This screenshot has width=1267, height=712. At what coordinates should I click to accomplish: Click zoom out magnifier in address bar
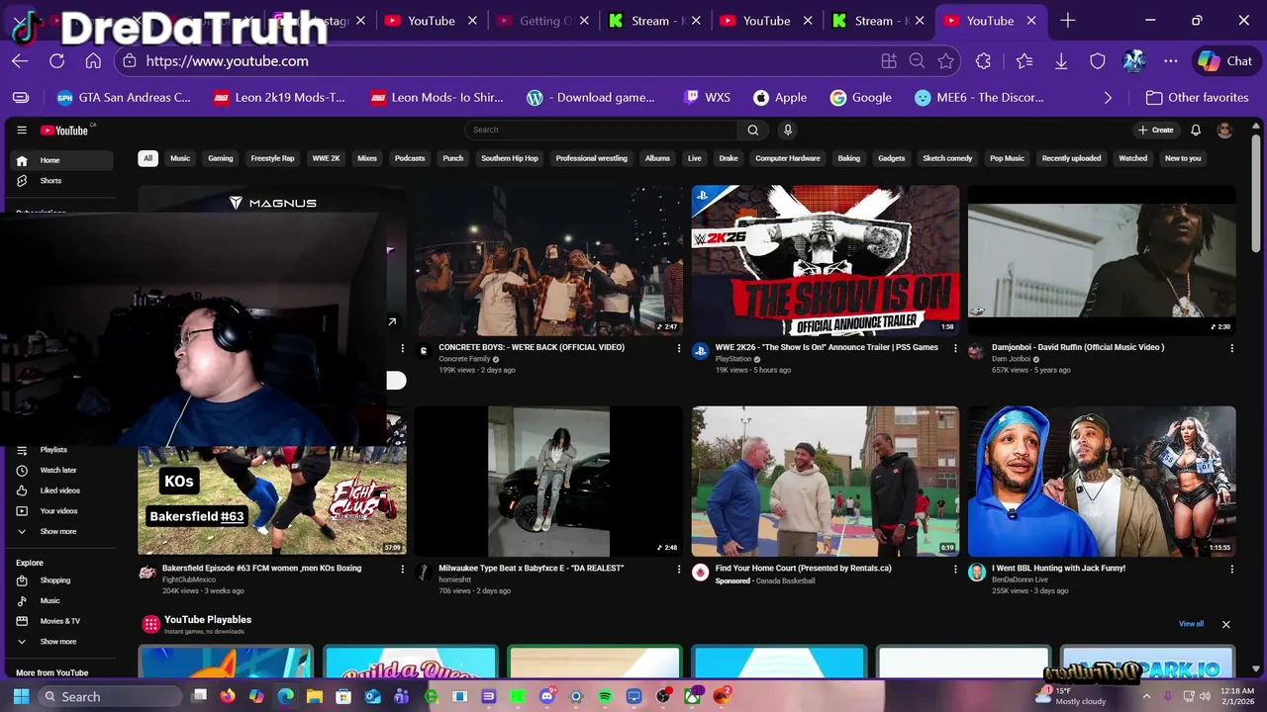[x=917, y=60]
